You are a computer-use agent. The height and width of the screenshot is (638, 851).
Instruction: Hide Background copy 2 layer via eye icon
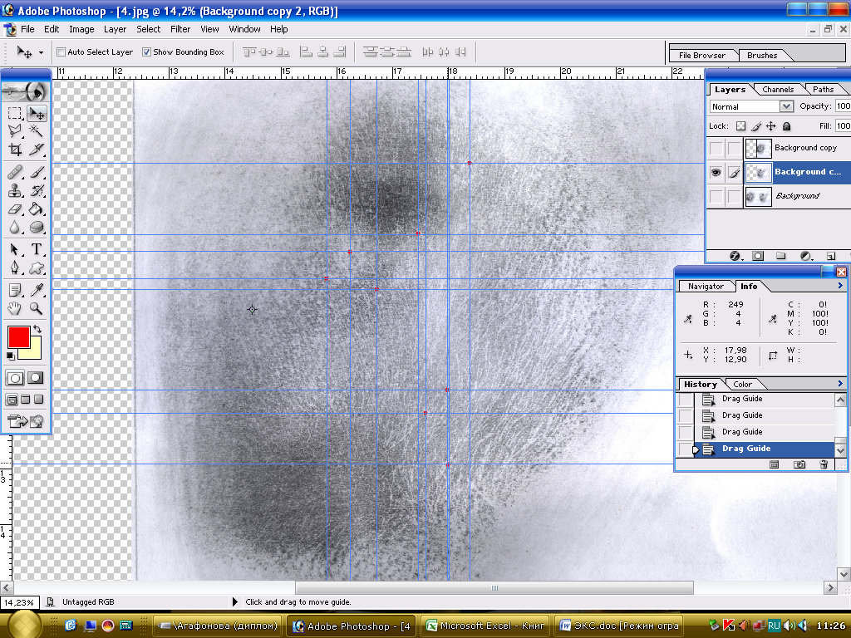click(x=716, y=172)
